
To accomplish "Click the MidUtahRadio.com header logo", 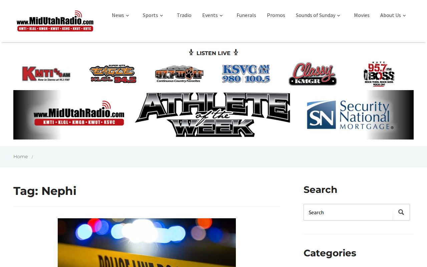I will point(55,21).
